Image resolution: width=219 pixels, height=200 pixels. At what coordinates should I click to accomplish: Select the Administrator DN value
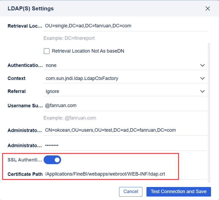110,130
